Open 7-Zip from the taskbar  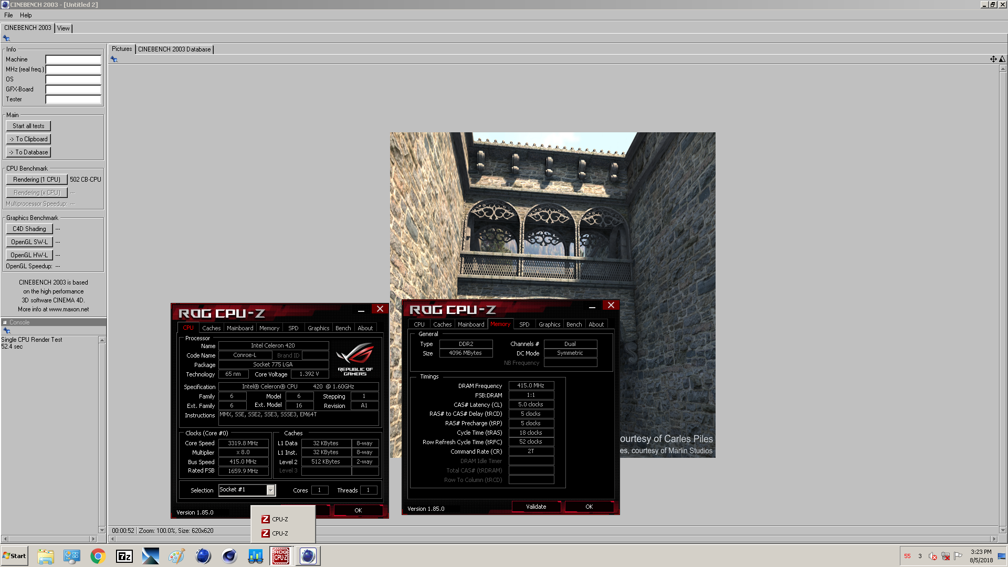click(x=124, y=556)
